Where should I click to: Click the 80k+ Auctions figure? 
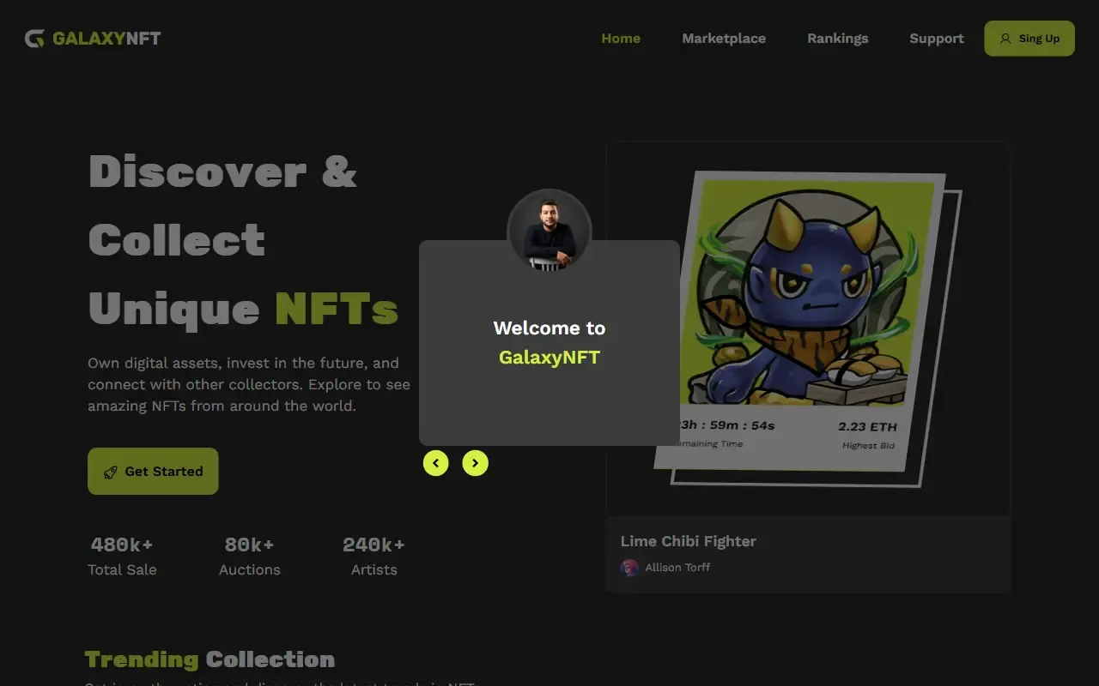pos(249,545)
